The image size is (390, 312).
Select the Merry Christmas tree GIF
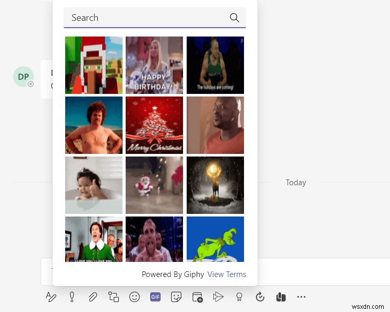(x=154, y=125)
